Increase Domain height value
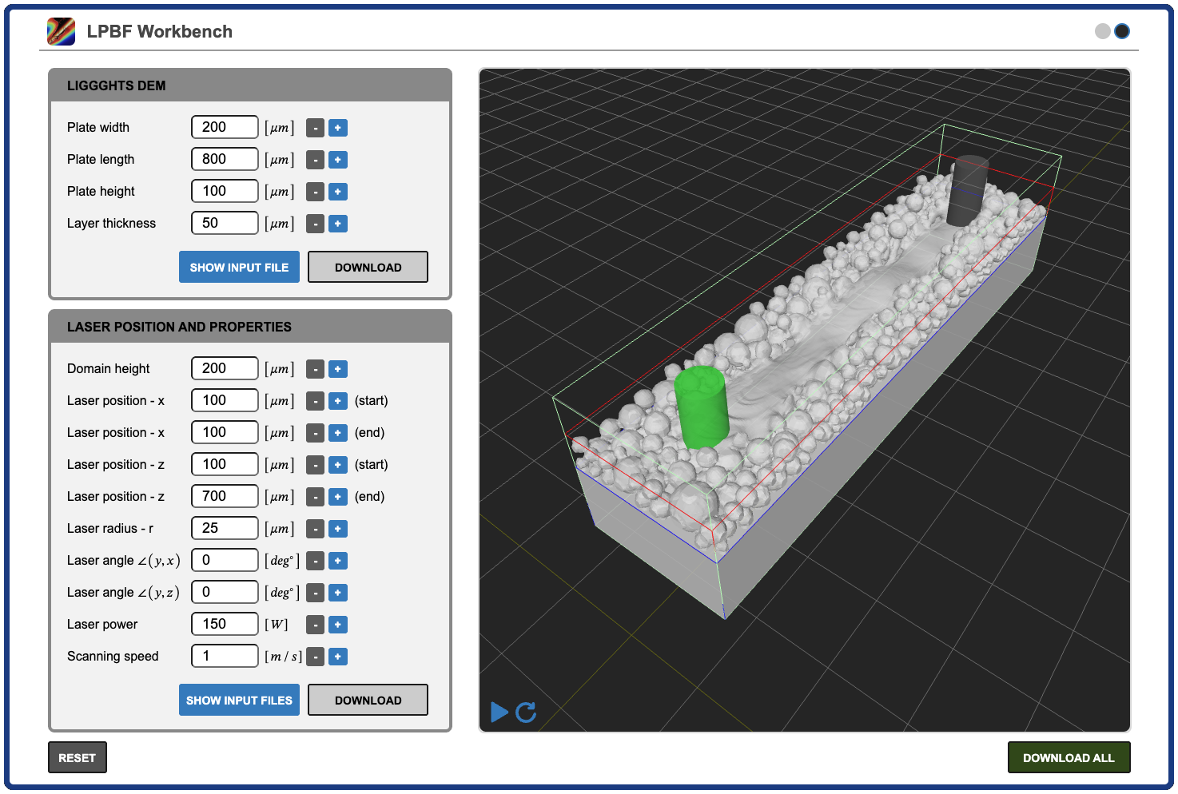Image resolution: width=1178 pixels, height=794 pixels. 338,369
